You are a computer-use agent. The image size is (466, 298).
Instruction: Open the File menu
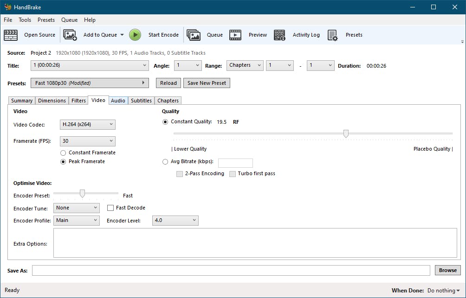pos(8,20)
